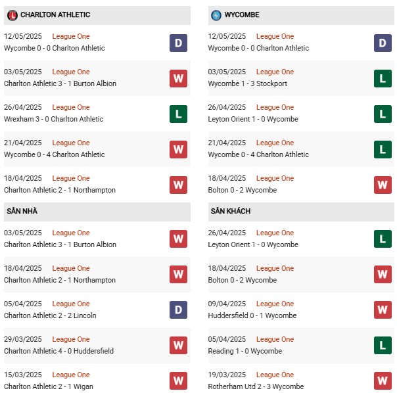Click the Charlton Athletic team header
Screen dimensions: 397x393
point(97,15)
